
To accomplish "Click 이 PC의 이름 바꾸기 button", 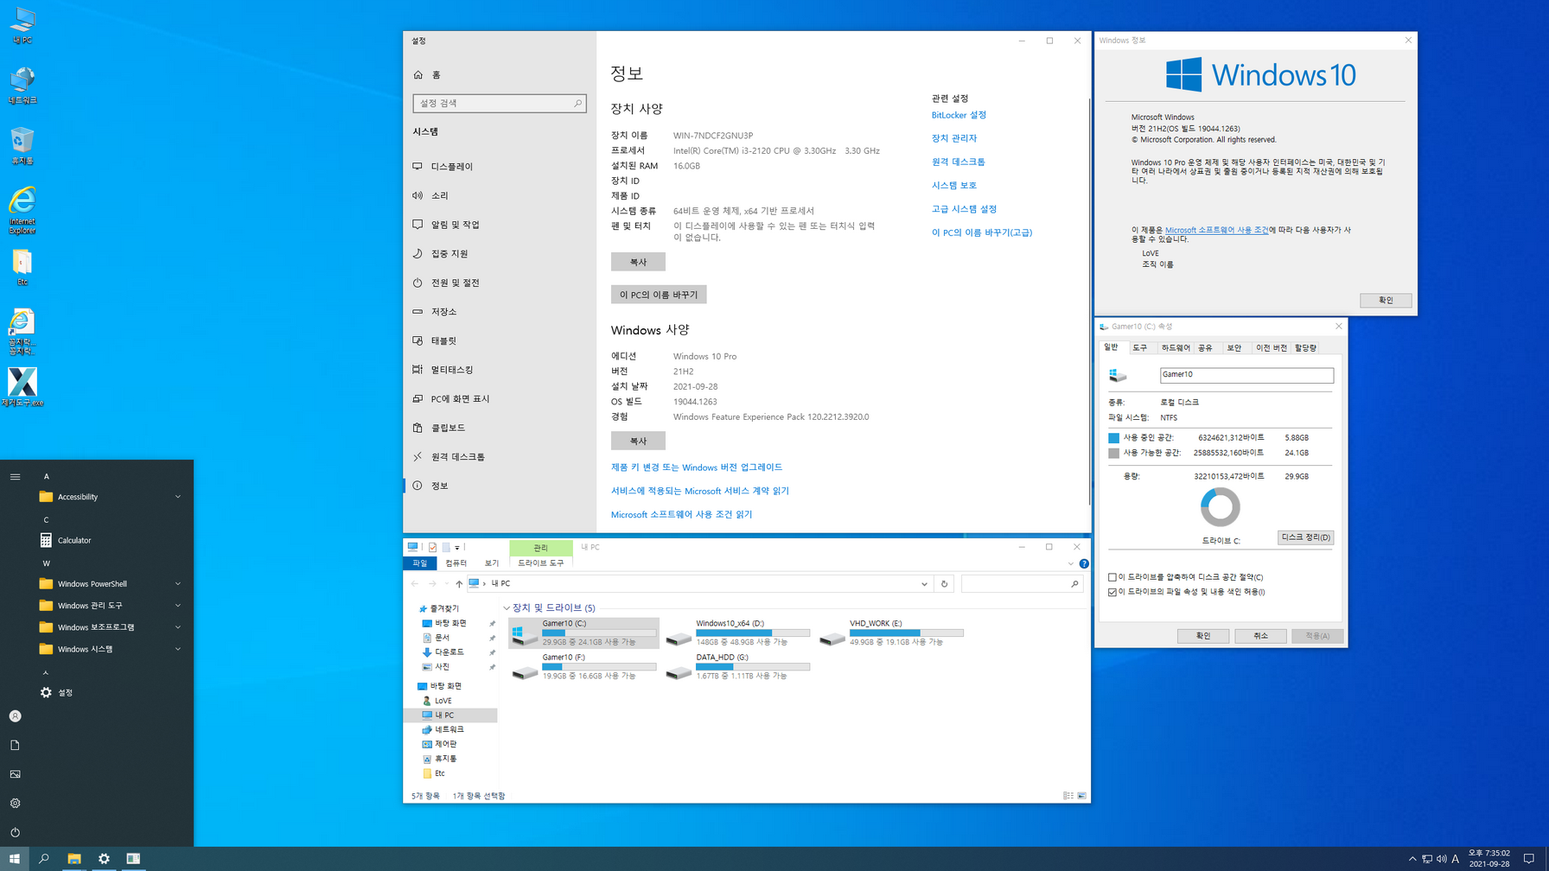I will tap(659, 295).
